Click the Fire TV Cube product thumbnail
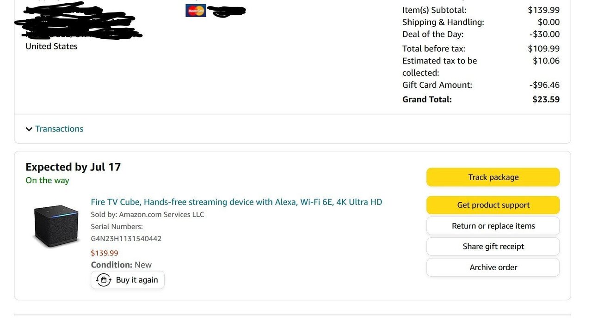Screen dimensions: 592x326 [56, 226]
